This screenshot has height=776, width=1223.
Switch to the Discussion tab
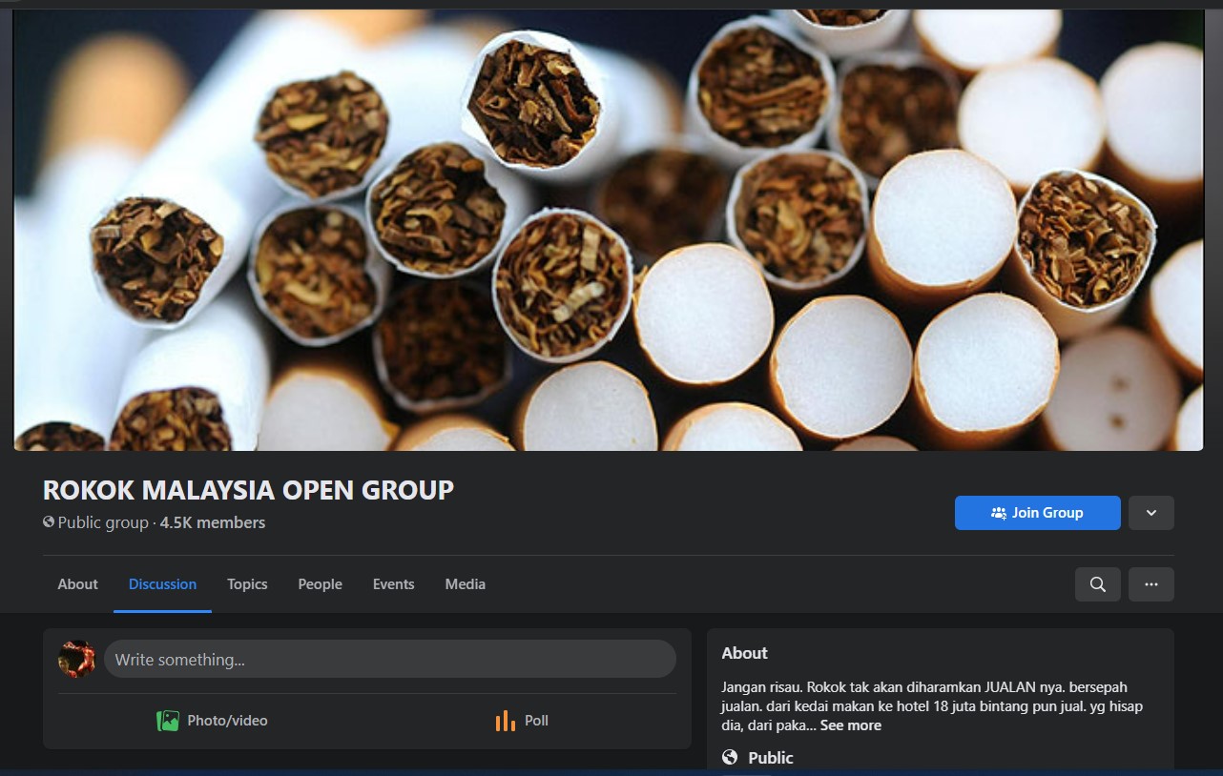point(162,584)
